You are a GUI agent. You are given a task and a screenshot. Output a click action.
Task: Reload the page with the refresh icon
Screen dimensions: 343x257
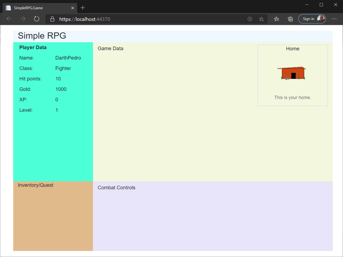click(37, 19)
